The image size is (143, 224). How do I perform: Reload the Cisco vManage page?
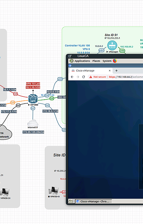pos(84,77)
